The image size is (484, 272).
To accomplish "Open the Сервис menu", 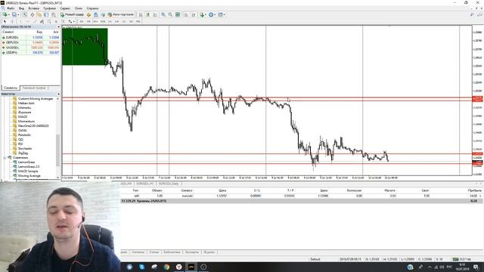I will click(x=65, y=8).
